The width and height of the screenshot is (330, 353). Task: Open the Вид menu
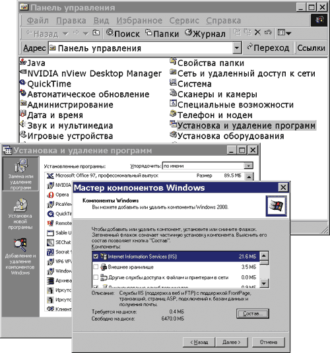point(102,20)
